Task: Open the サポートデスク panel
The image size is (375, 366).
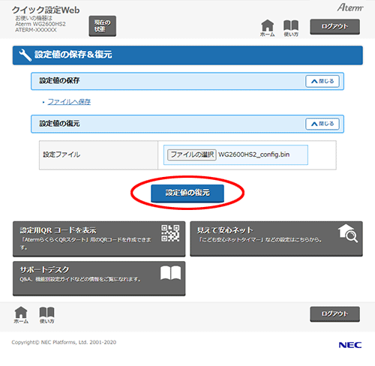Action: pyautogui.click(x=99, y=278)
